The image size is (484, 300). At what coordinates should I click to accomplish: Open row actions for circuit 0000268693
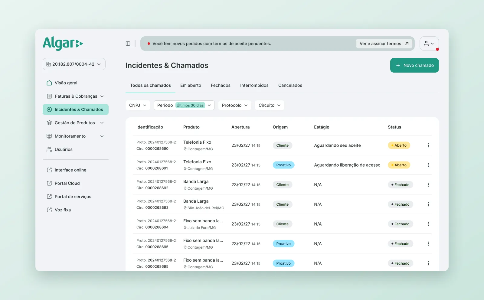tap(428, 204)
